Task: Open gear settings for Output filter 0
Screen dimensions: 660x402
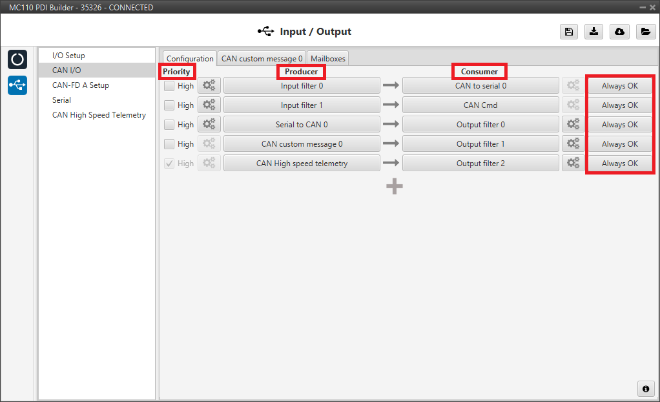Action: (x=573, y=124)
